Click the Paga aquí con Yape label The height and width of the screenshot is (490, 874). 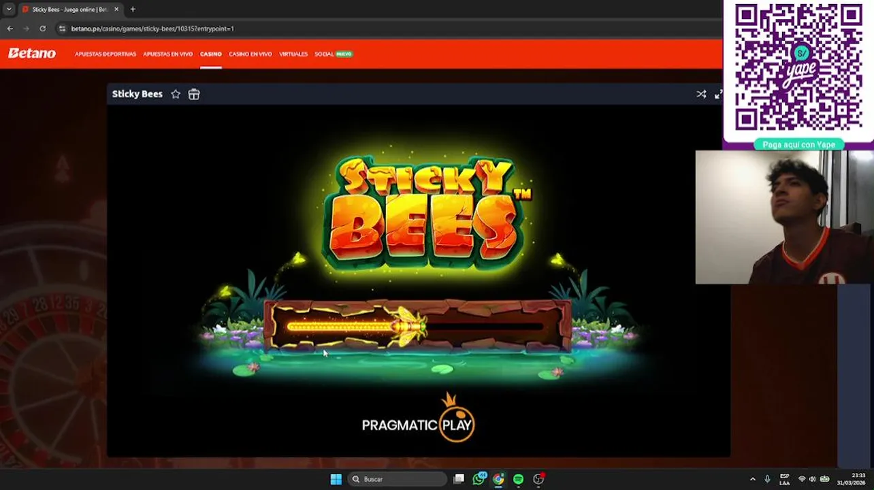[798, 144]
